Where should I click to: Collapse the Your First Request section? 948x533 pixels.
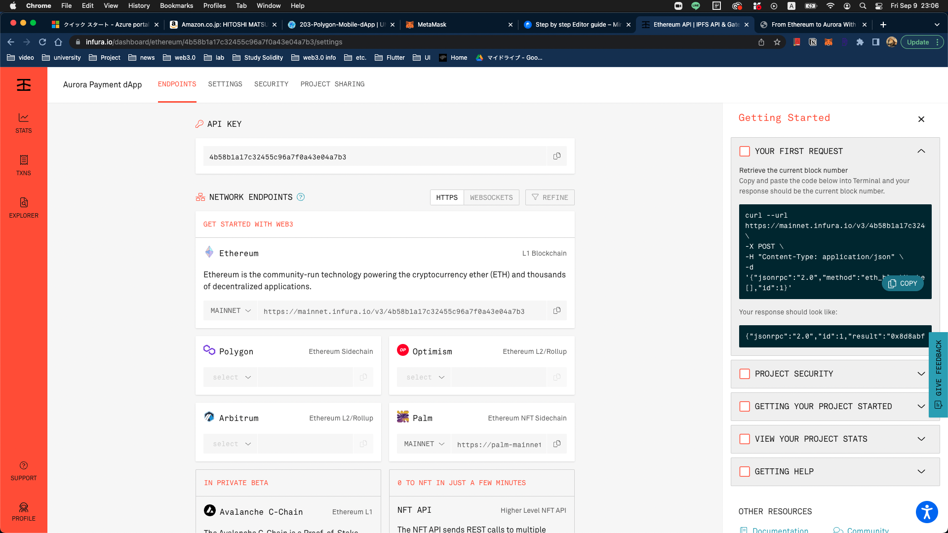pos(921,151)
